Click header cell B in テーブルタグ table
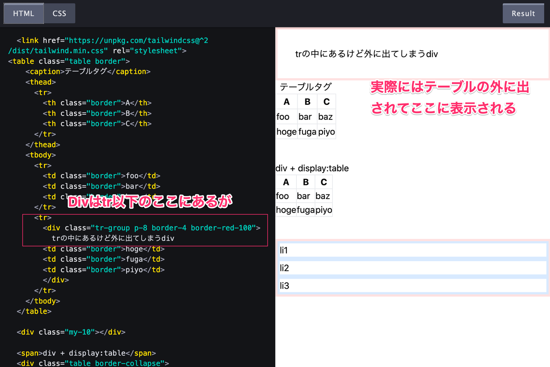This screenshot has height=367, width=550. coord(307,102)
